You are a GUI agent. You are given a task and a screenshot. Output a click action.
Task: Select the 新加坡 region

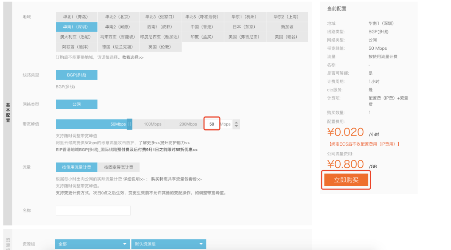point(287,27)
